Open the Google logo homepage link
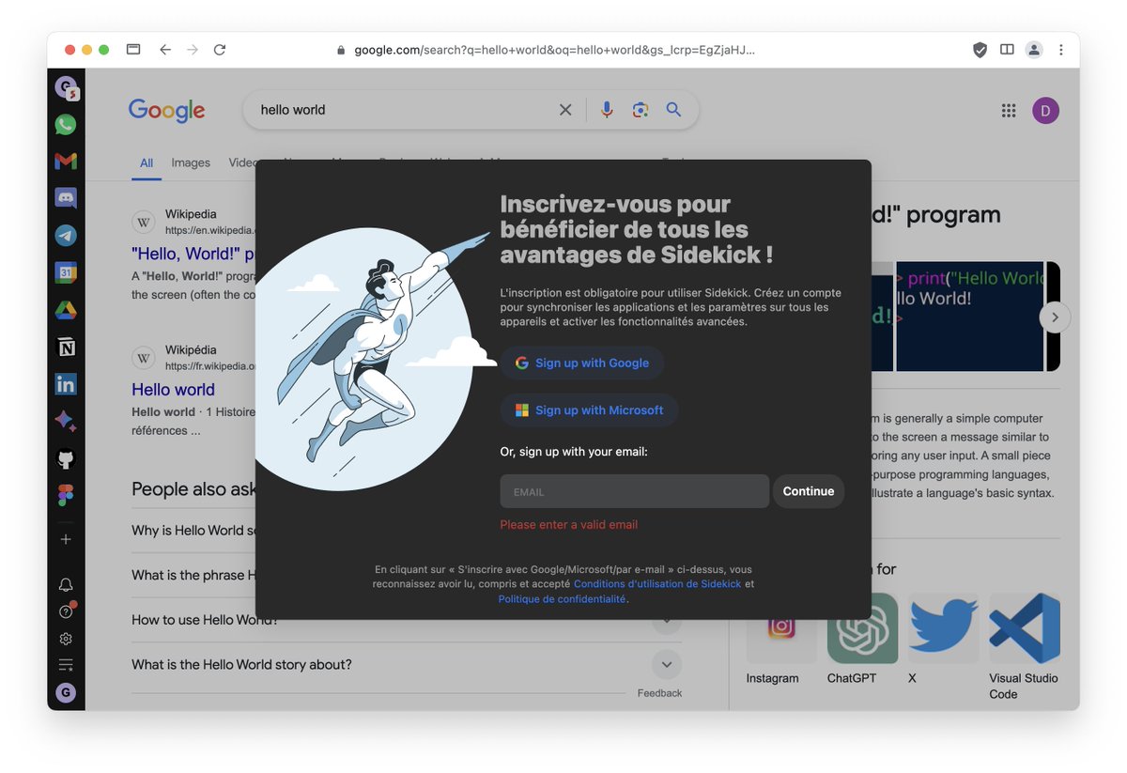The image size is (1127, 773). pos(167,110)
